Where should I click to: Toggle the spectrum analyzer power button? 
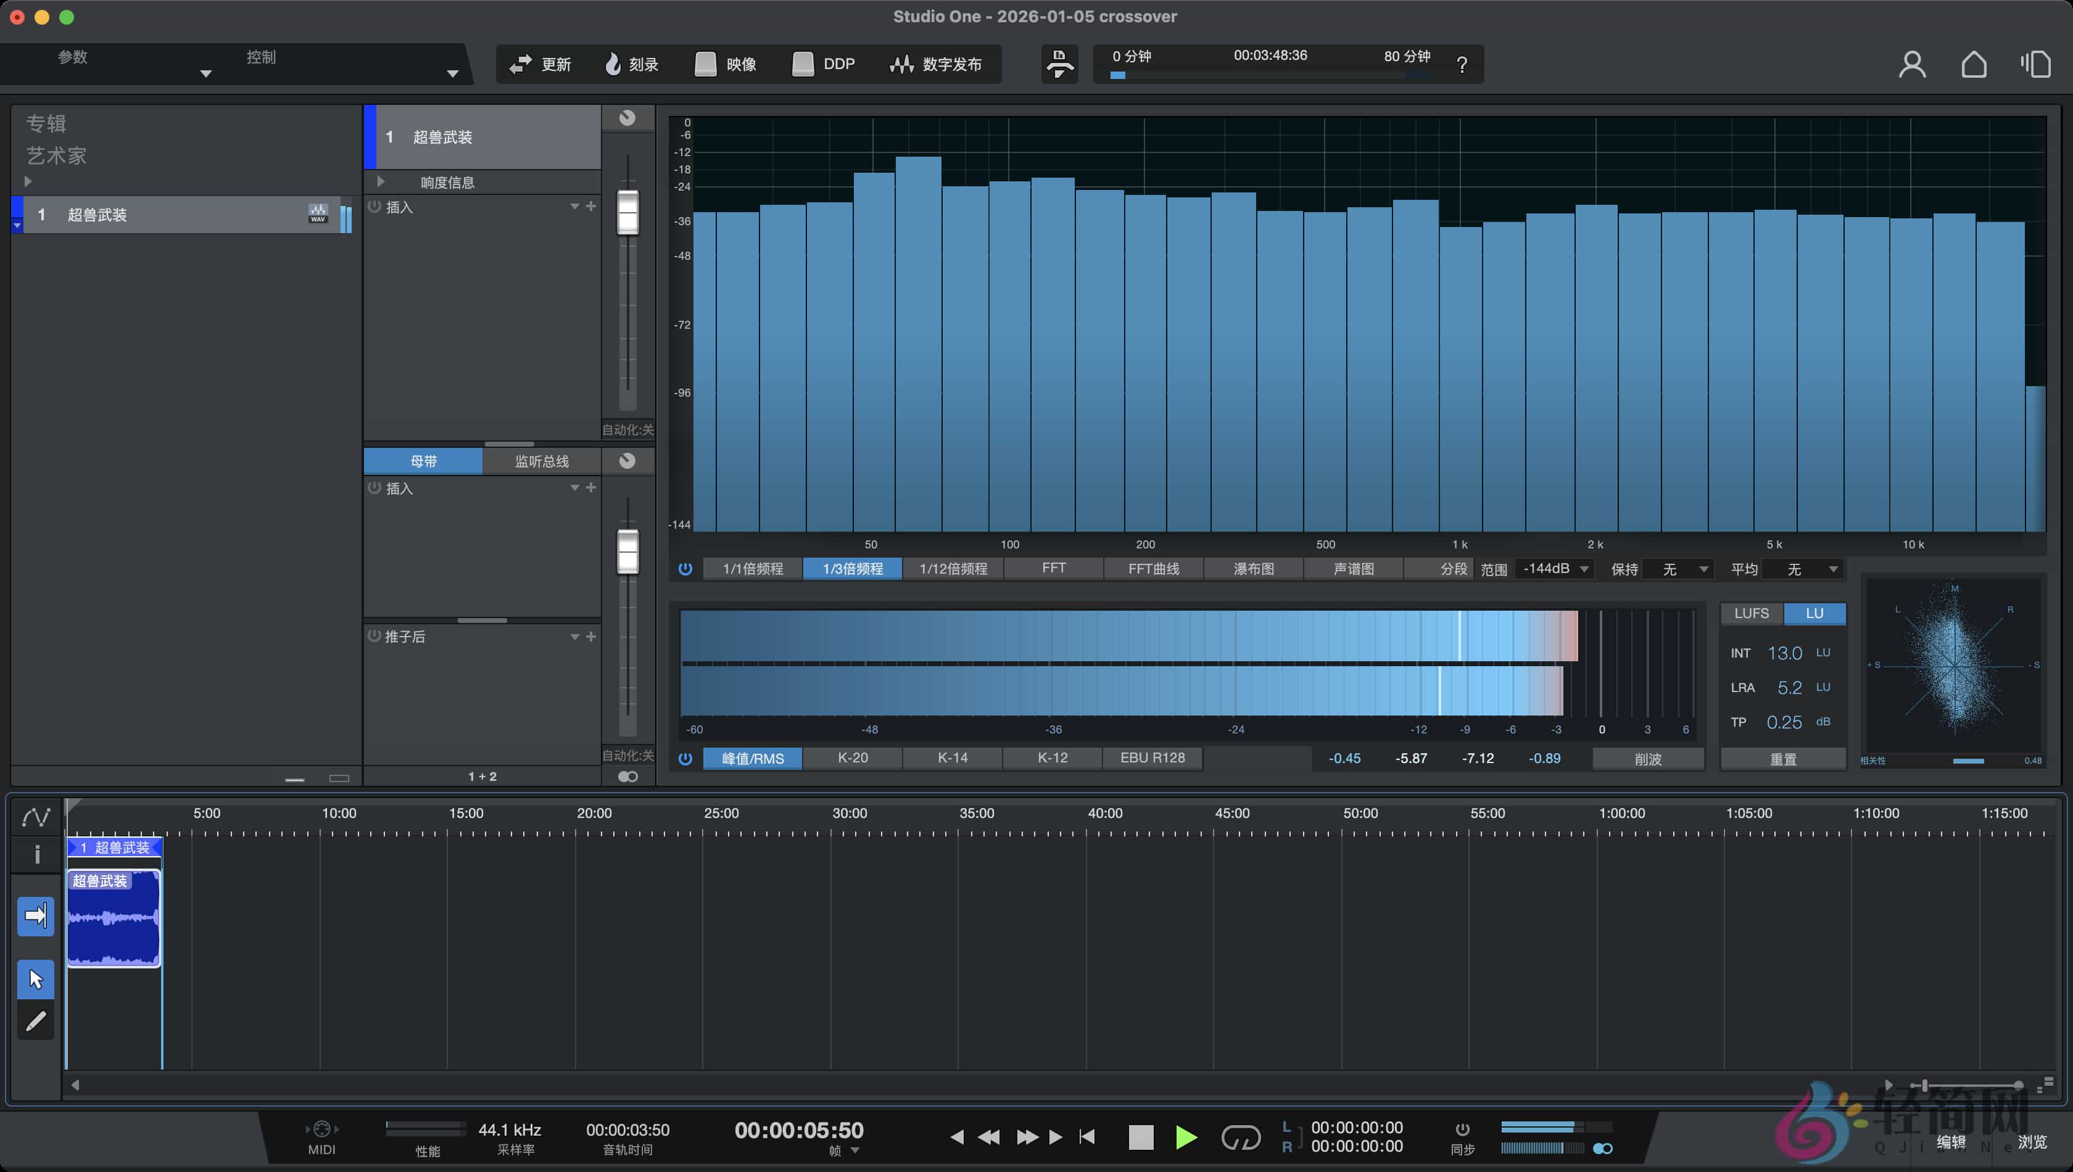[685, 568]
